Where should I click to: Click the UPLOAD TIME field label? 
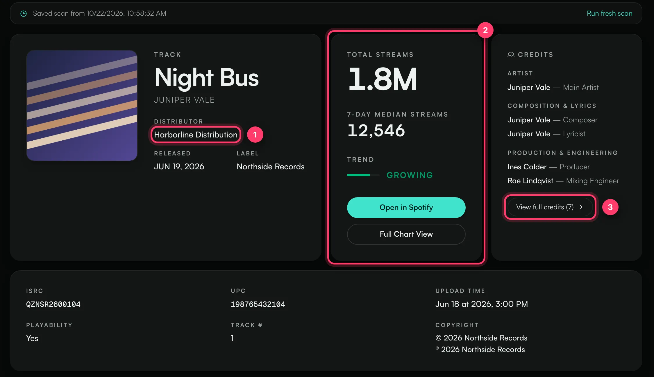tap(460, 291)
